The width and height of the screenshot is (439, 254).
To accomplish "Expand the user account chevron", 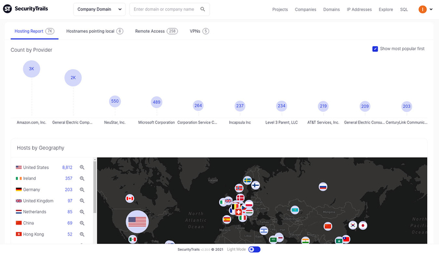I will 431,9.
